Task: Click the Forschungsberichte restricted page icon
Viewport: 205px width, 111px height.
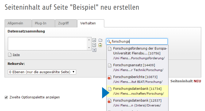Action: pos(110,77)
